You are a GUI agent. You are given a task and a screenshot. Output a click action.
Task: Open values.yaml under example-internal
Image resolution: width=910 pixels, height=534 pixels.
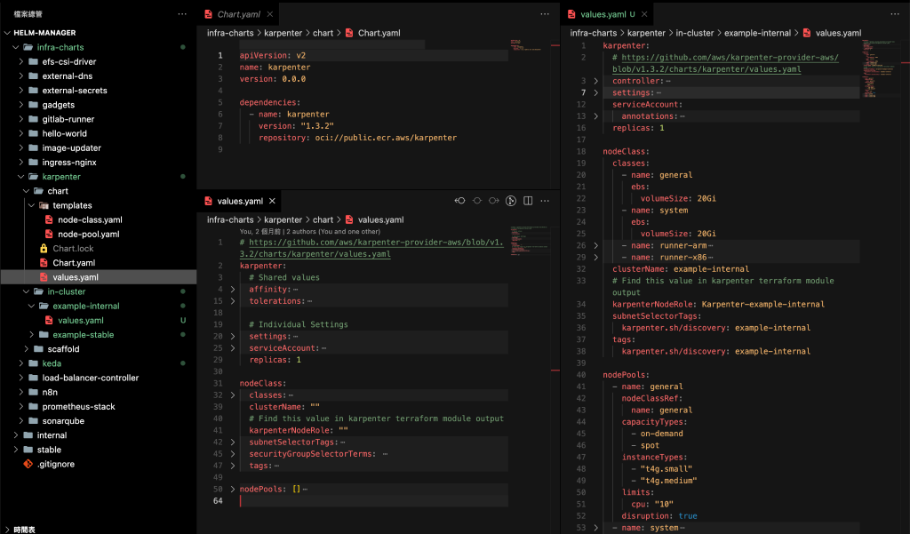tap(81, 321)
